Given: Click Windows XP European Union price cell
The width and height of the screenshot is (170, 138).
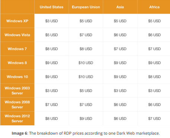Looking at the screenshot, I should pos(86,21).
